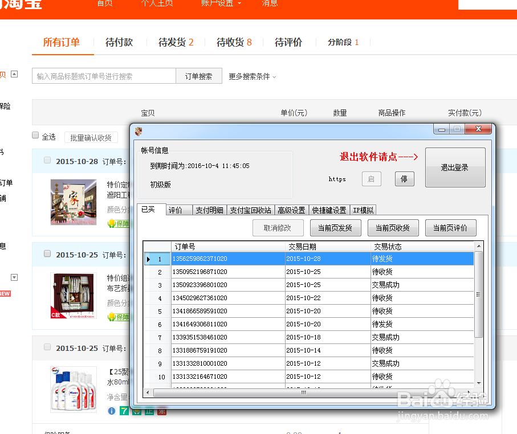Collapse the sidebar section with up arrow
This screenshot has width=517, height=434.
pyautogui.click(x=14, y=74)
